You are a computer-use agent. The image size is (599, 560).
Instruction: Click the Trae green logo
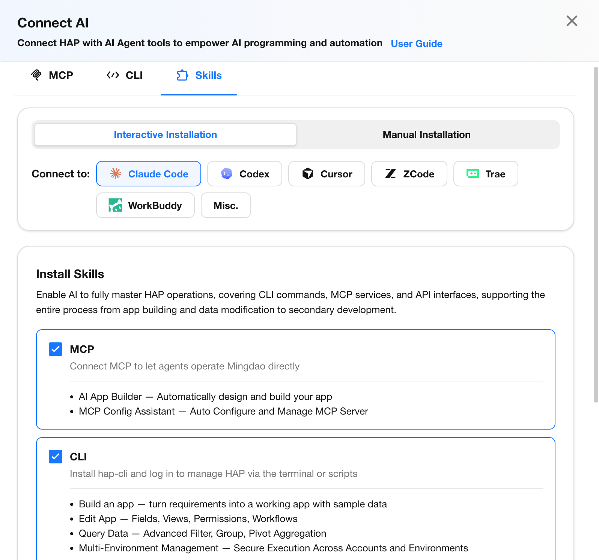point(473,174)
